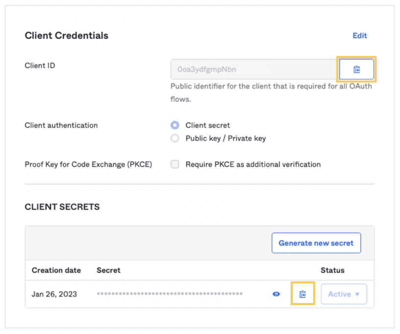Click Edit link for Client Credentials
Screen dimensions: 400x334
coord(360,35)
